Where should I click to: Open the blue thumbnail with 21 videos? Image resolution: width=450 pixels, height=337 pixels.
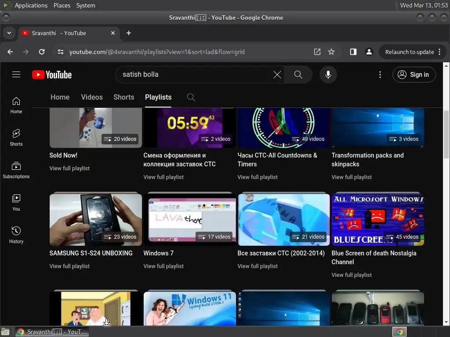click(284, 219)
